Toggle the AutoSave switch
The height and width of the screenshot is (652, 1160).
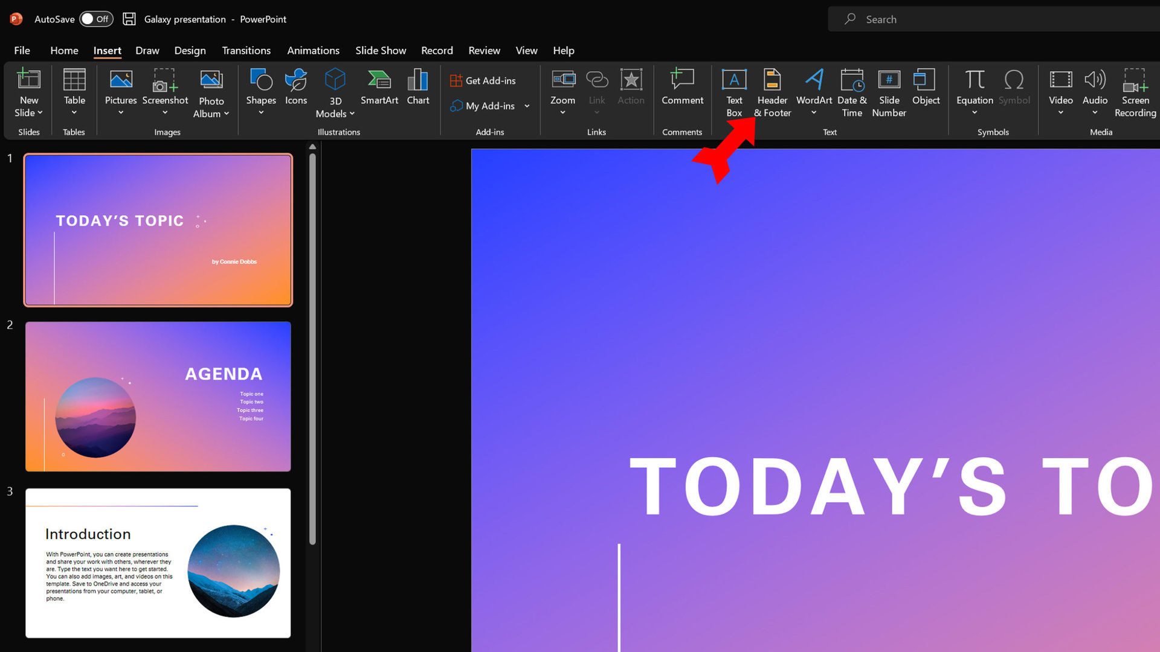pyautogui.click(x=96, y=19)
